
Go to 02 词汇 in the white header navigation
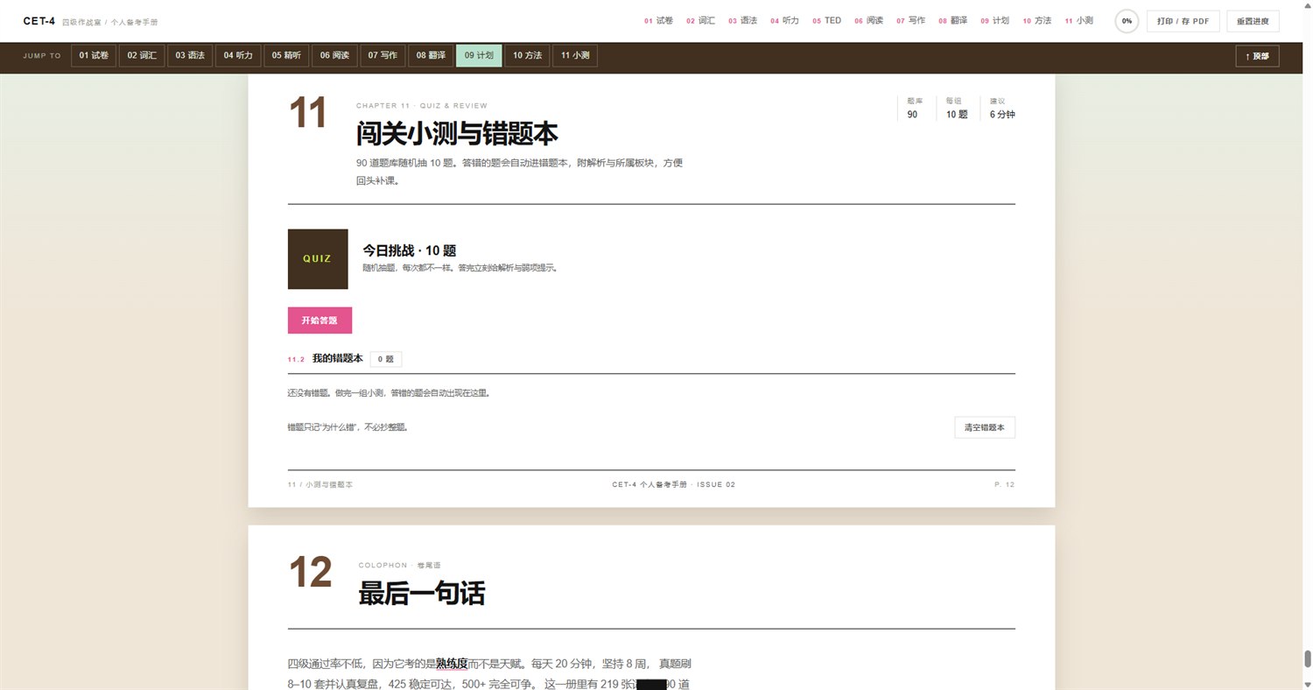click(x=700, y=20)
